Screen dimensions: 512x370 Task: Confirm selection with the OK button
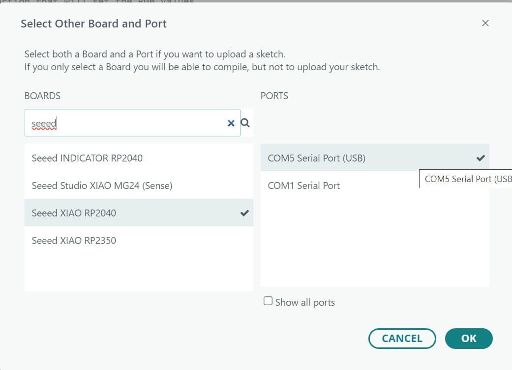point(468,339)
